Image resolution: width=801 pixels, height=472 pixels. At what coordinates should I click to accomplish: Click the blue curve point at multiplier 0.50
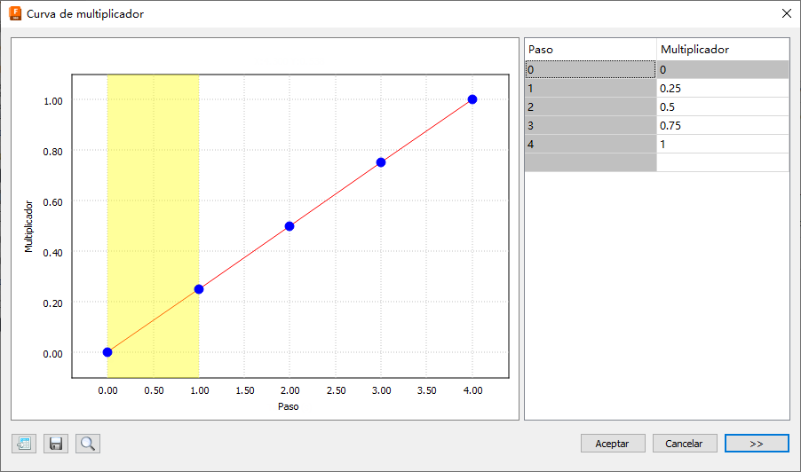coord(289,226)
